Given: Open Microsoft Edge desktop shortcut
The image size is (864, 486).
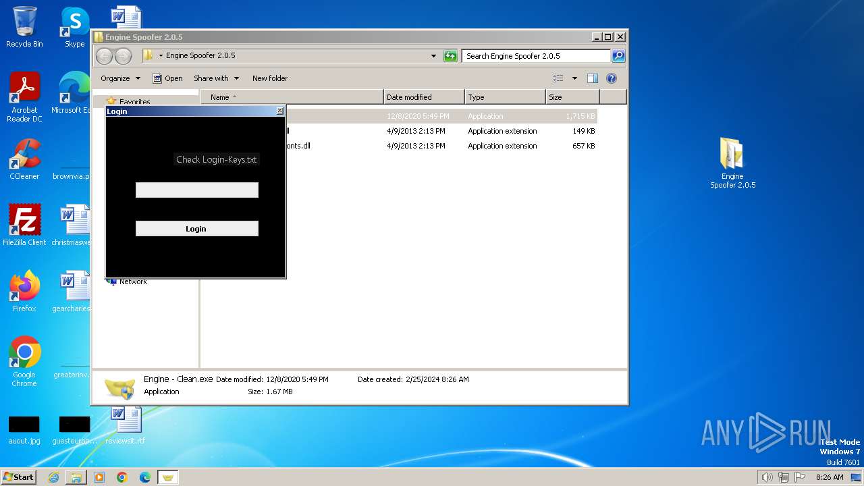Looking at the screenshot, I should (73, 92).
